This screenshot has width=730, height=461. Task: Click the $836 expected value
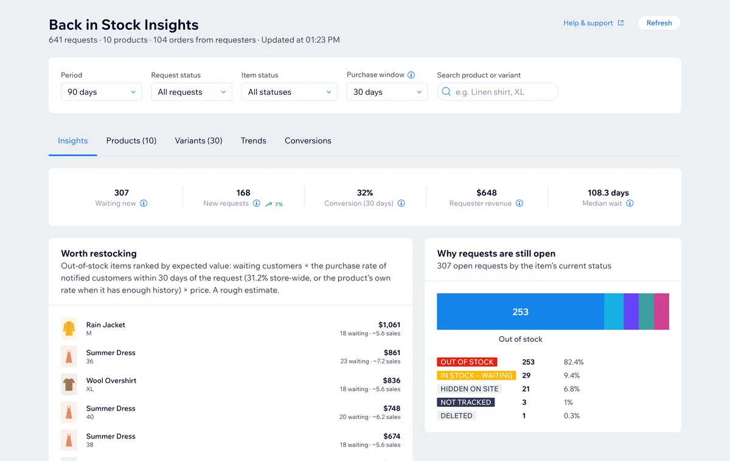[x=392, y=381]
